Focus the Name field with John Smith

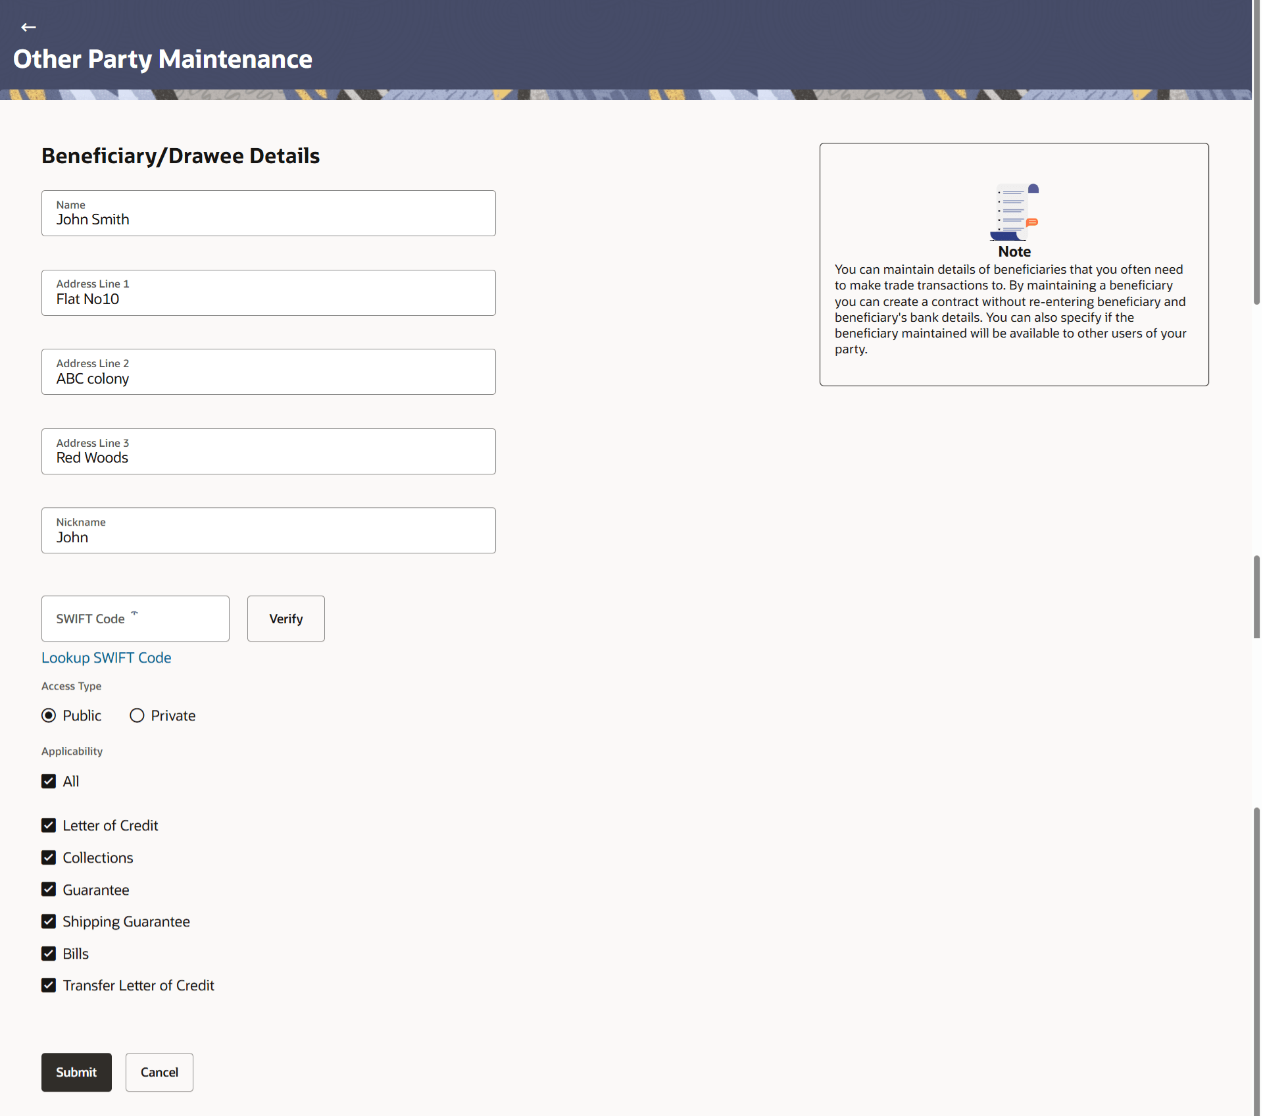point(268,213)
